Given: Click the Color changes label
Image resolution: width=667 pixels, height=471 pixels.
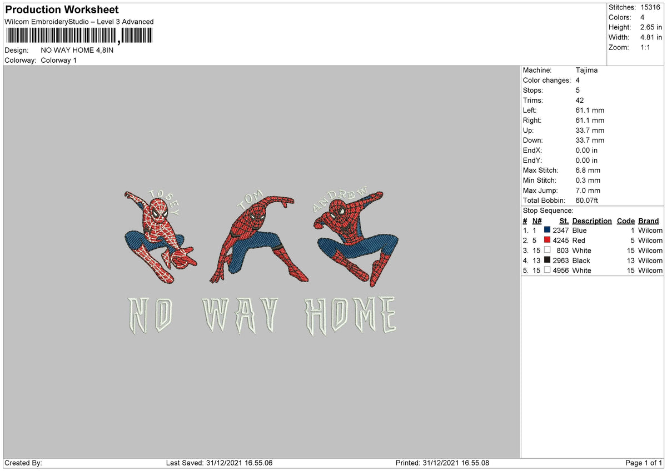Looking at the screenshot, I should (547, 80).
